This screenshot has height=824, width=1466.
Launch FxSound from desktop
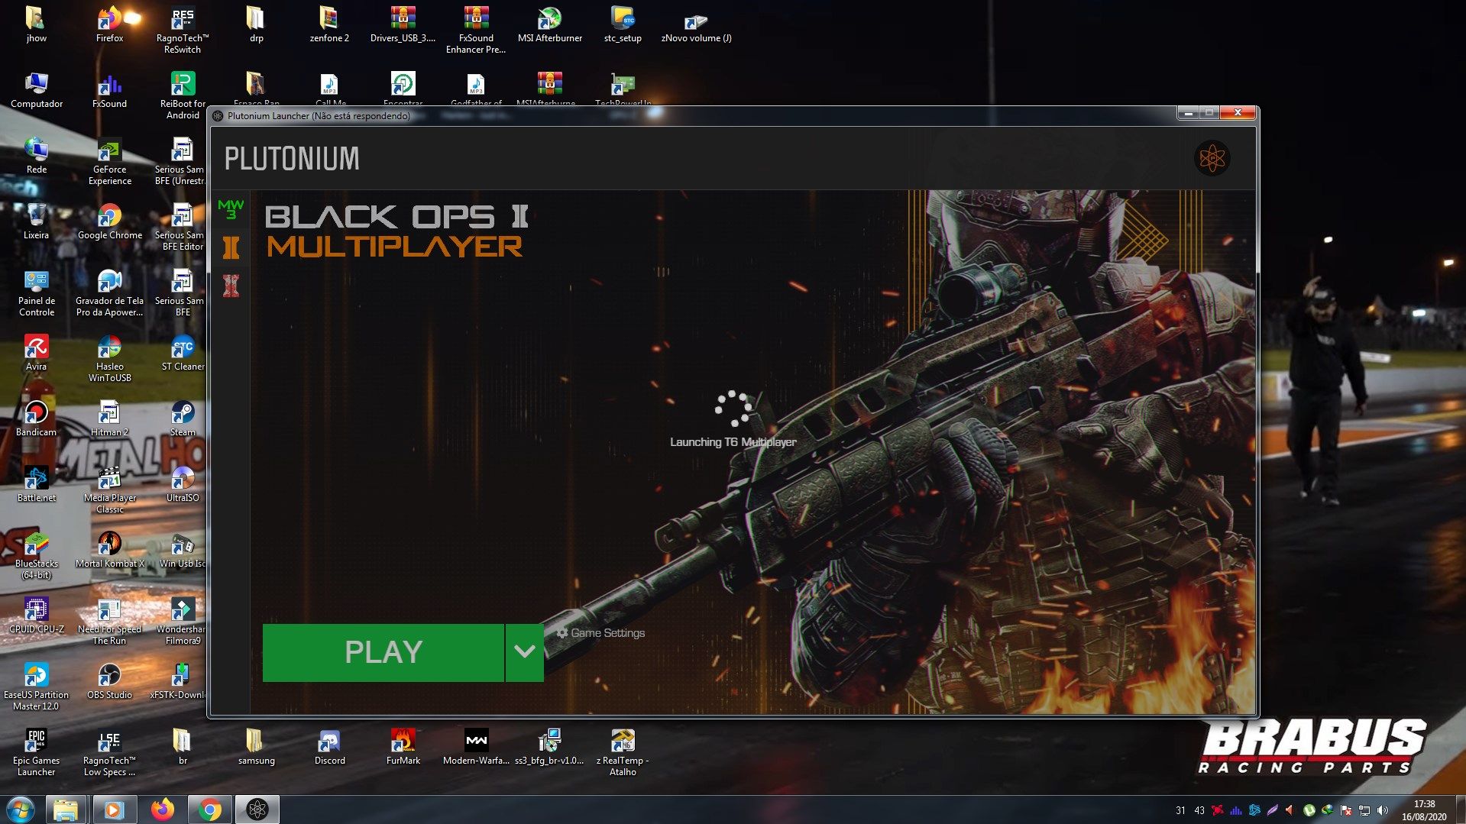109,90
